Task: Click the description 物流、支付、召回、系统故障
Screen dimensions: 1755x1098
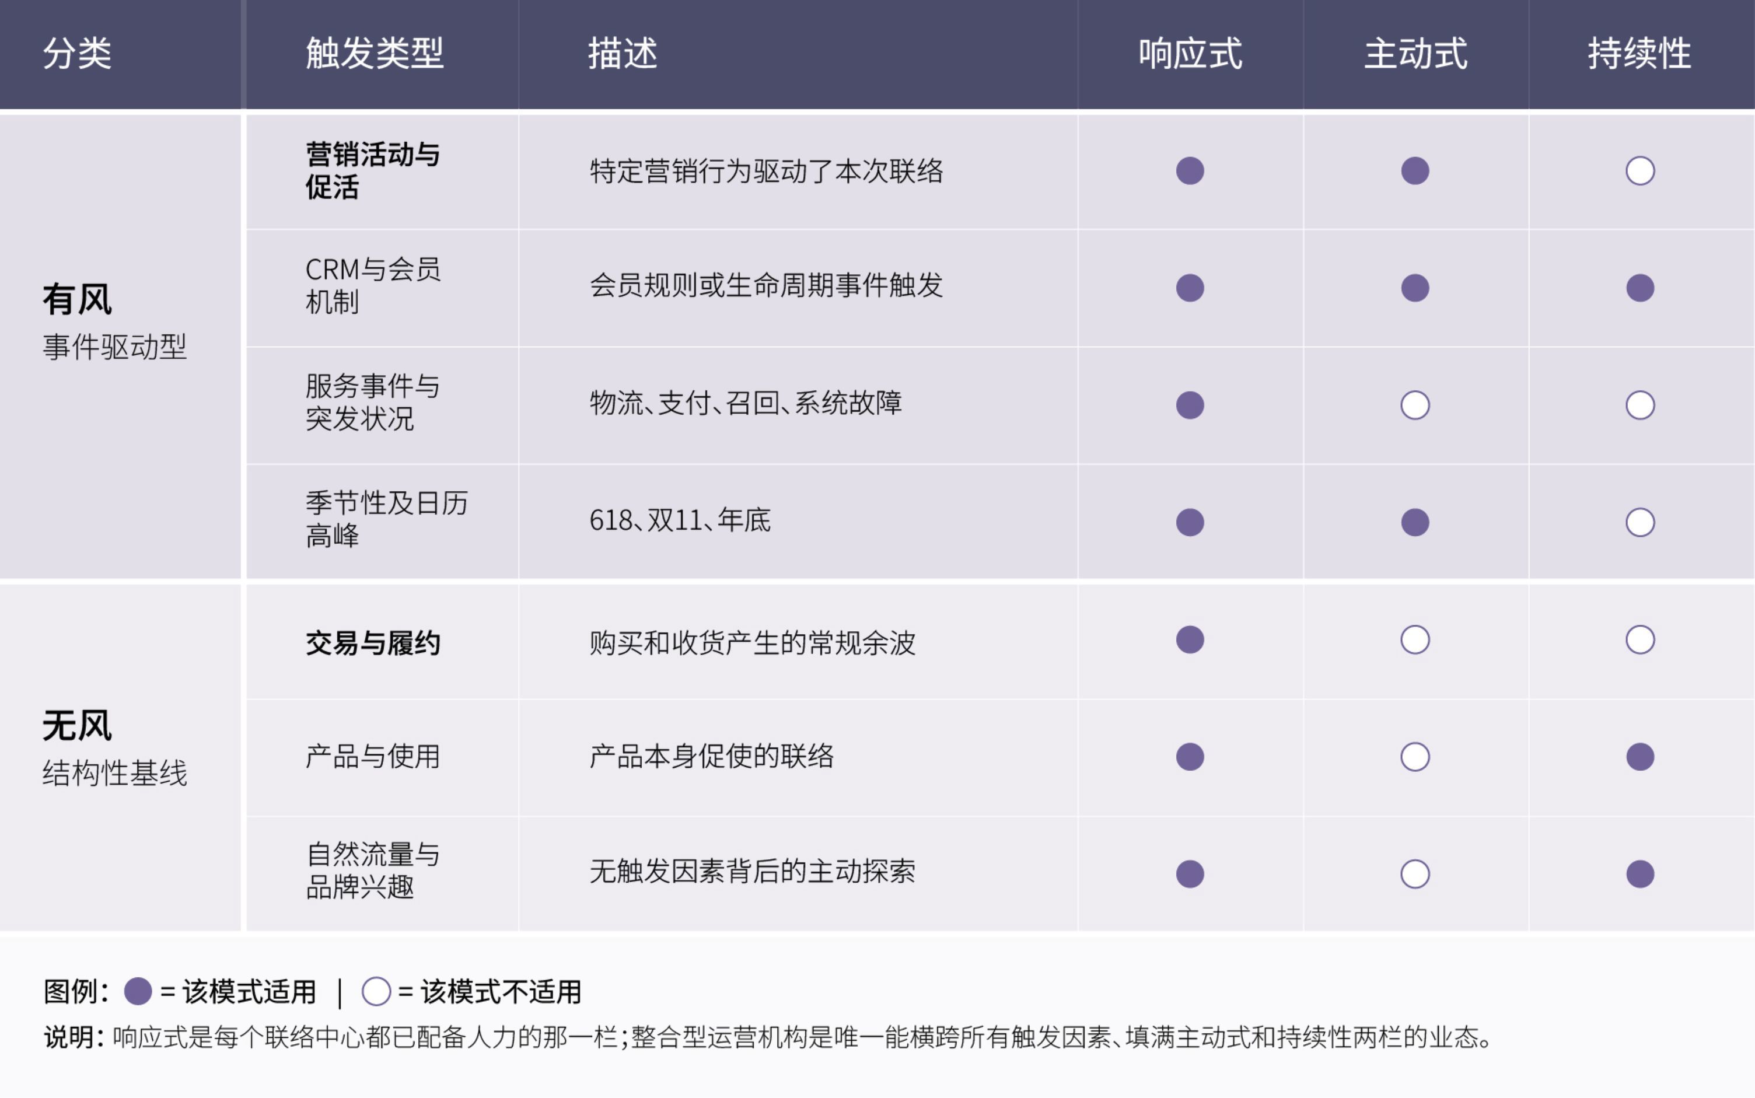Action: [746, 403]
